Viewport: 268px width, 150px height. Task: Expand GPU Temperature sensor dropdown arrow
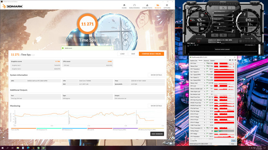pos(204,69)
